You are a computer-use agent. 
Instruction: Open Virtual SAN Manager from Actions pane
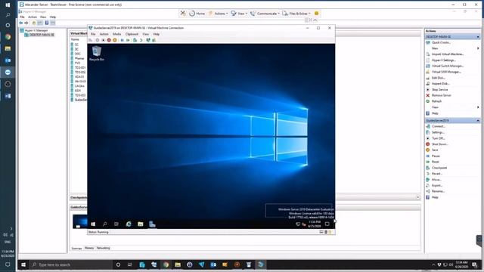click(x=446, y=72)
